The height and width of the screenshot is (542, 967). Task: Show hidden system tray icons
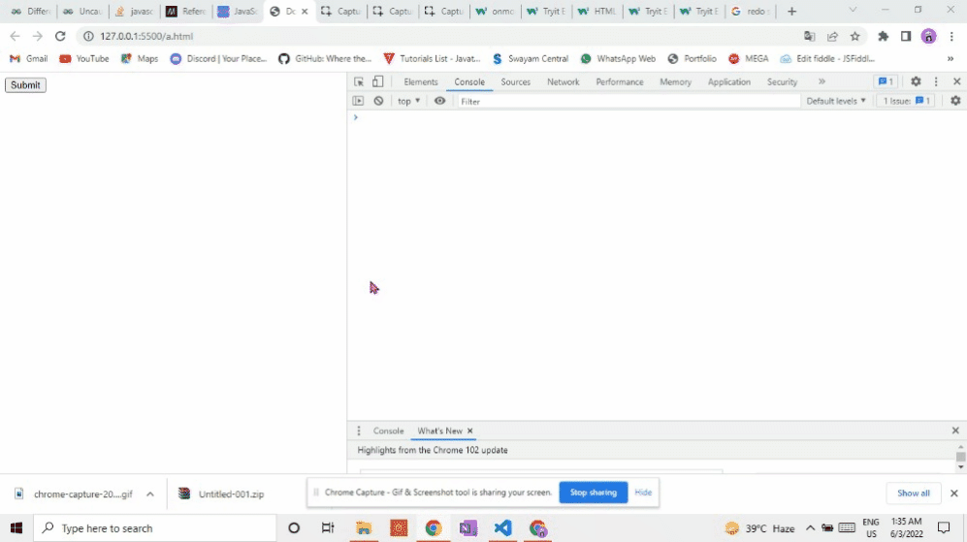810,527
